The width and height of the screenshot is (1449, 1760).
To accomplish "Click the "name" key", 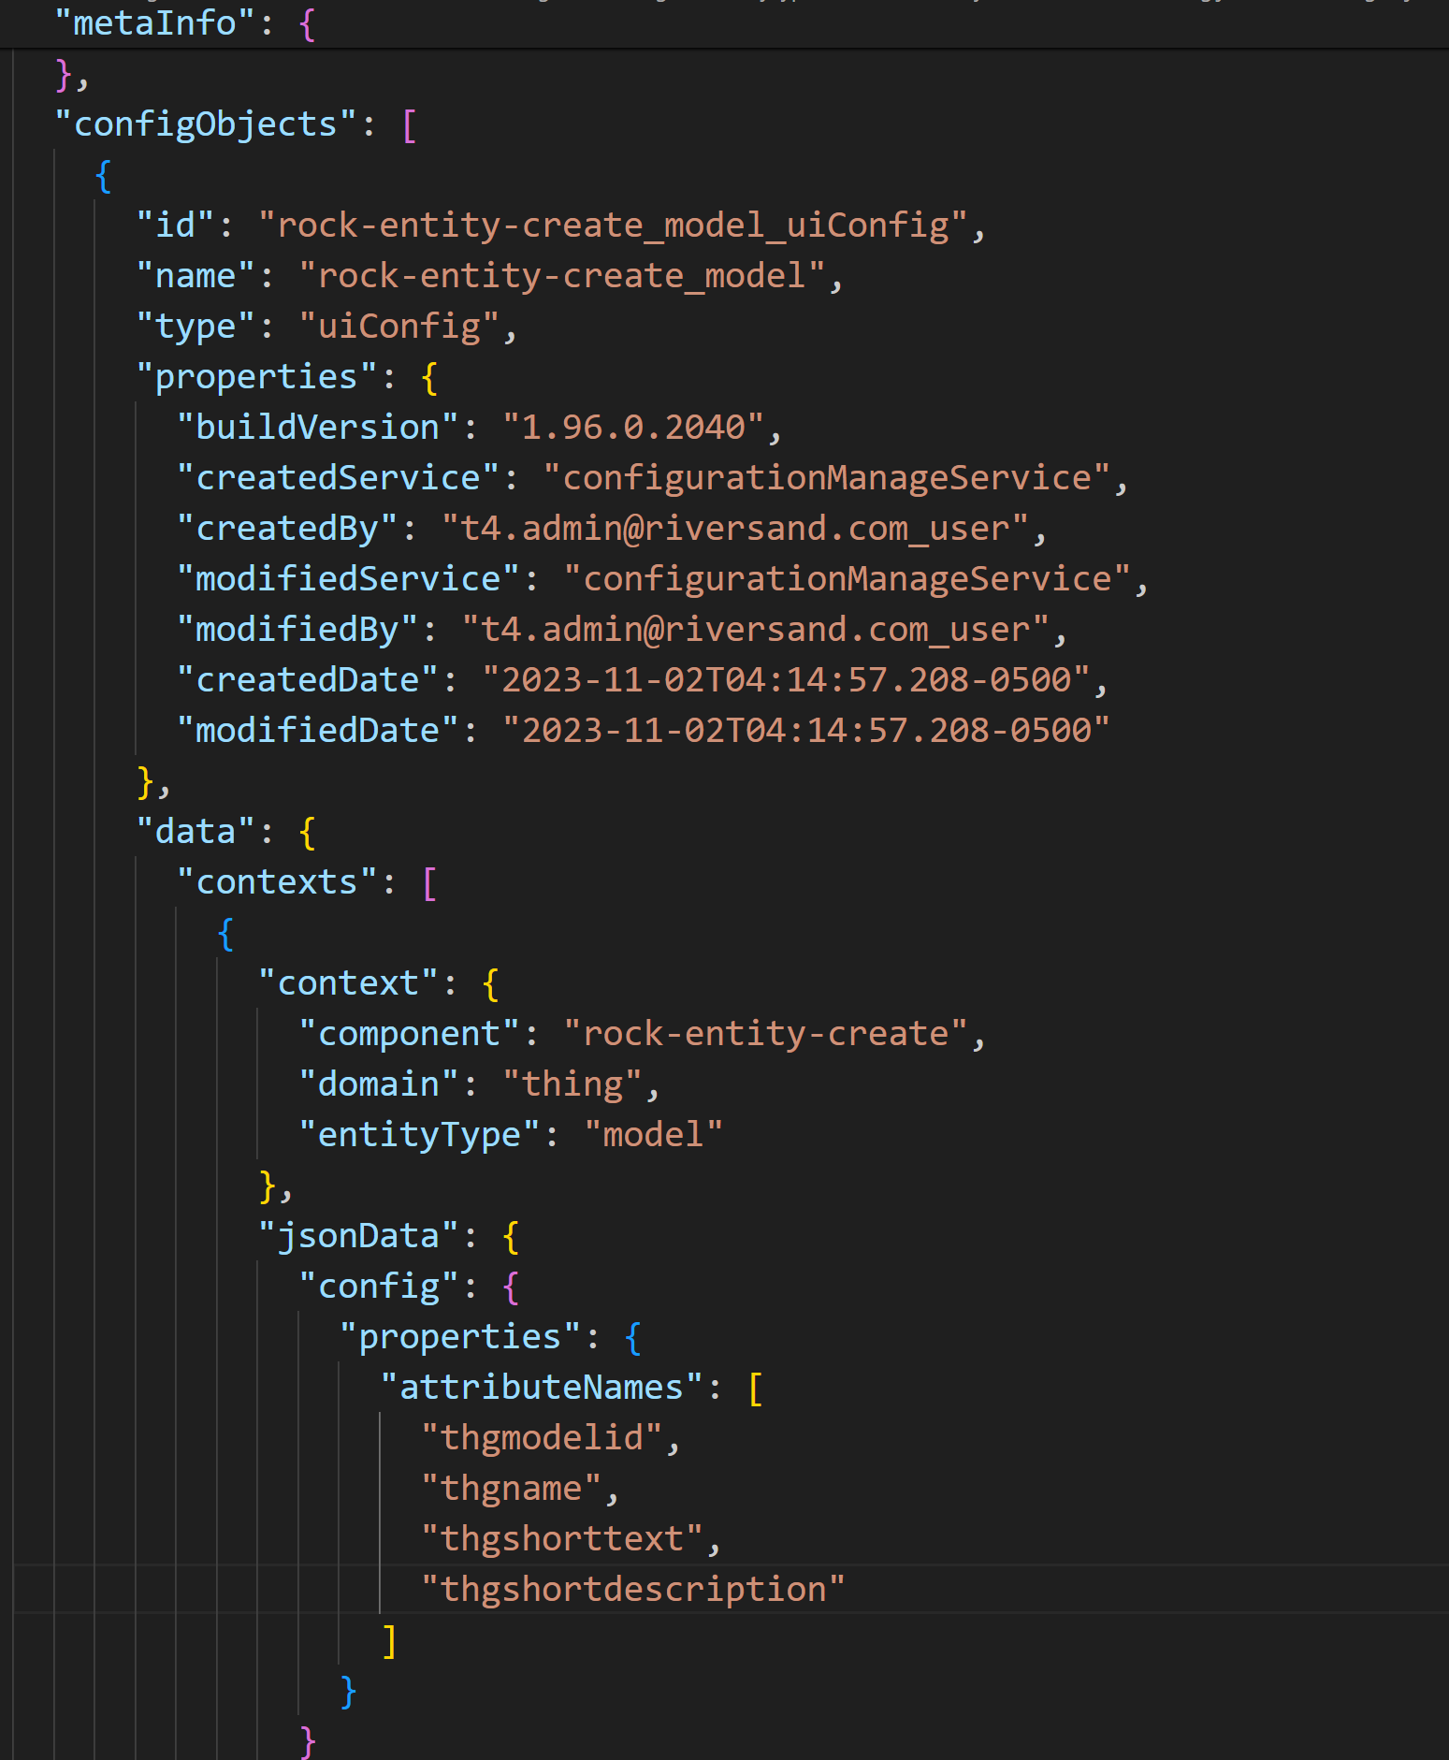I will 195,276.
